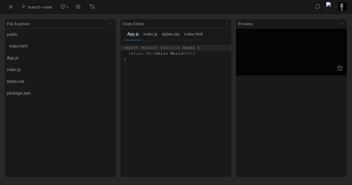Image resolution: width=352 pixels, height=185 pixels.
Task: Click the branch icon next to branch-name
Action: coord(24,7)
